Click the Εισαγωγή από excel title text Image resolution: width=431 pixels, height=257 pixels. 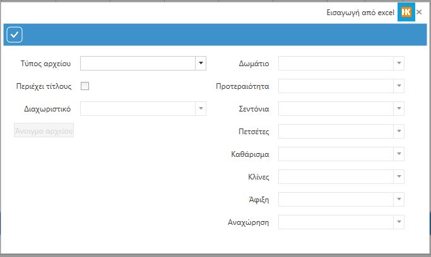[360, 13]
